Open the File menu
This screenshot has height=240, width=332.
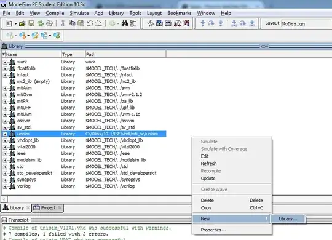[6, 13]
